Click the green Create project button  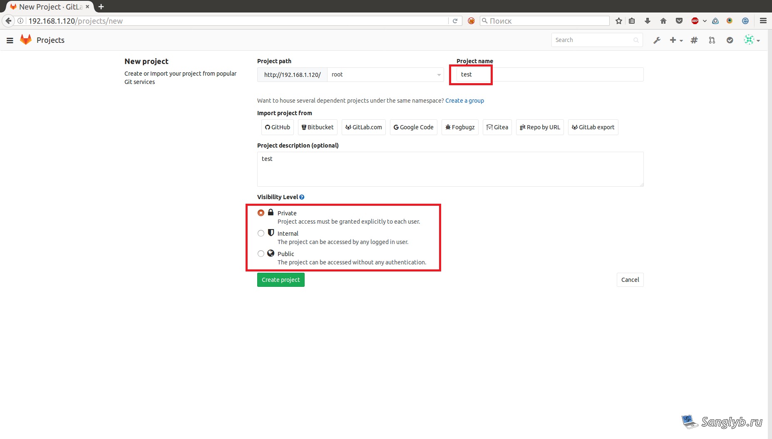281,280
